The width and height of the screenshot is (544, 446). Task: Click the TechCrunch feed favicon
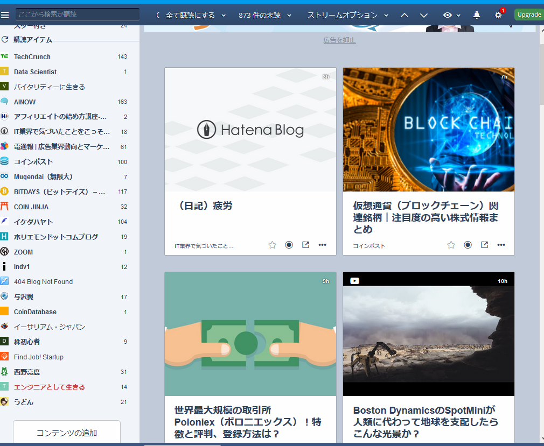pyautogui.click(x=4, y=56)
